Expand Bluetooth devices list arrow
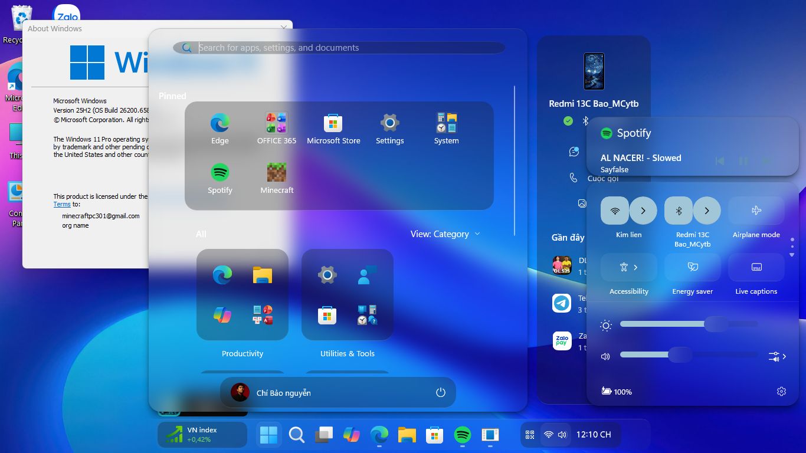 tap(707, 211)
